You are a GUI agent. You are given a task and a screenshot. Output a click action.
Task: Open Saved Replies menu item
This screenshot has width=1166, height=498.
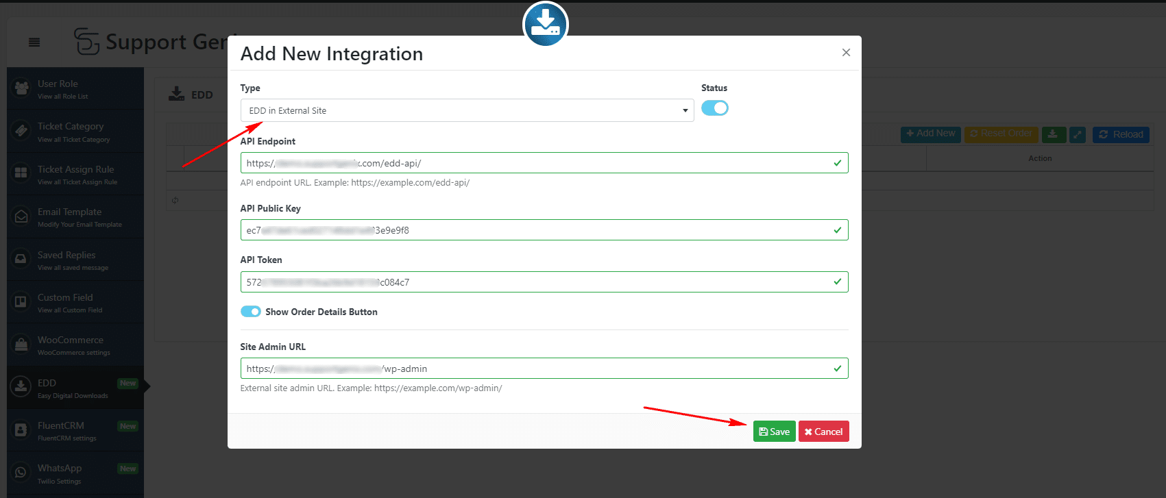pyautogui.click(x=75, y=259)
